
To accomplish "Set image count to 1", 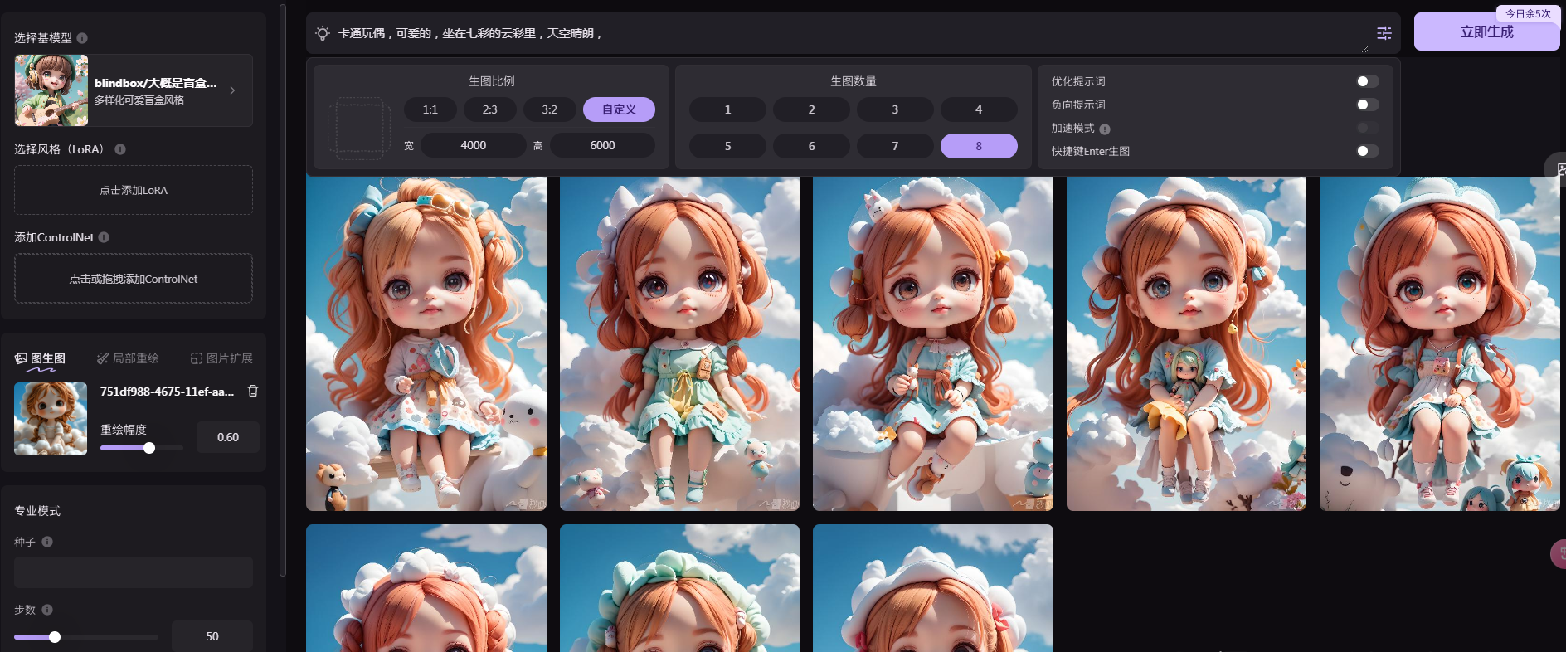I will (x=727, y=109).
